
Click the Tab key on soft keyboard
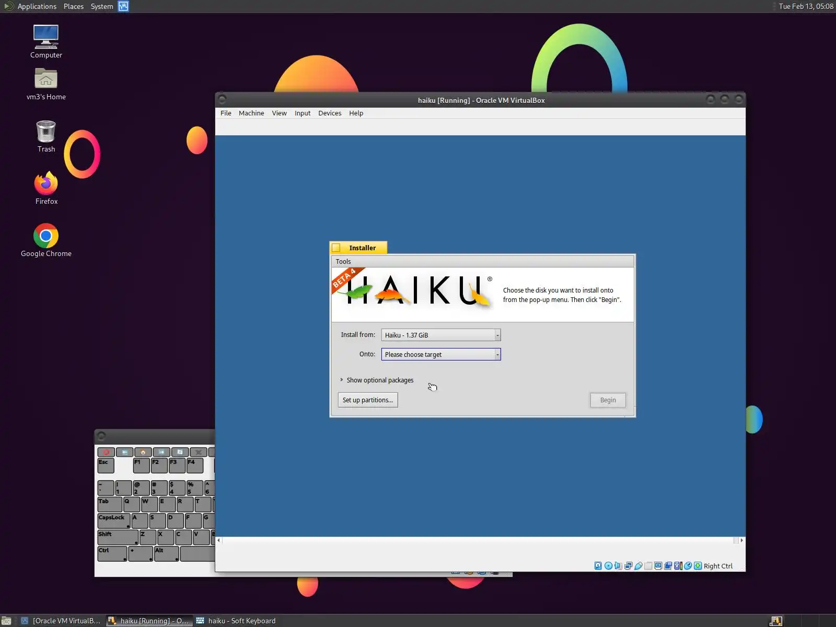point(110,504)
